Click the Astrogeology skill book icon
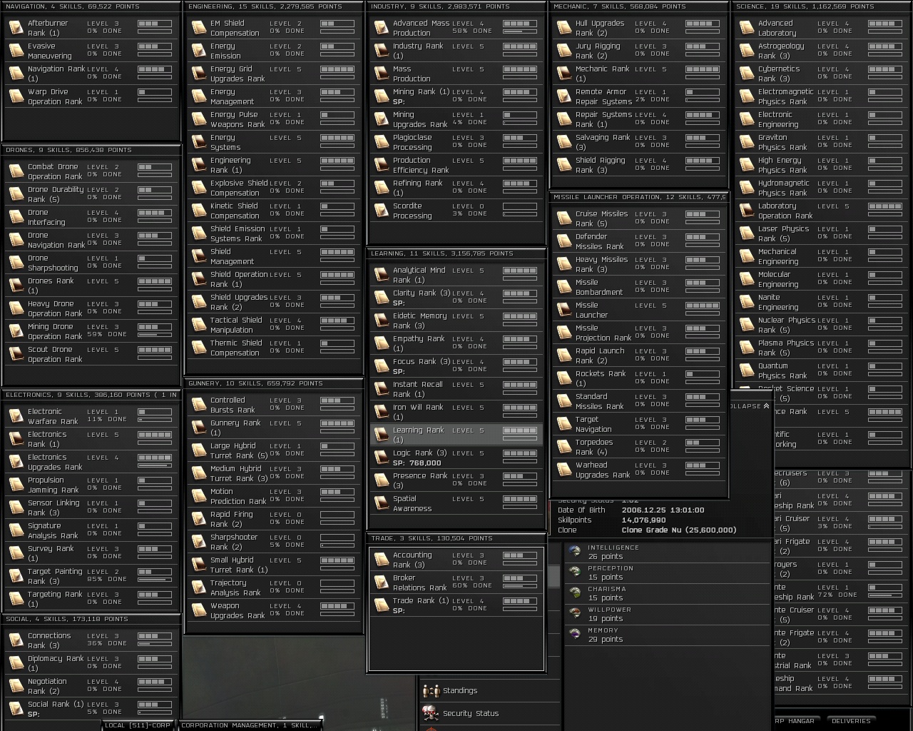Viewport: 913px width, 731px height. pos(747,51)
